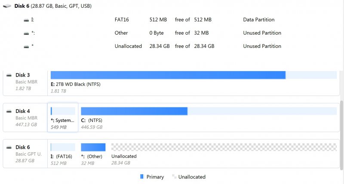344x184 pixels.
Task: Select the Unallocated 28.34 GB list row
Action: (x=172, y=46)
